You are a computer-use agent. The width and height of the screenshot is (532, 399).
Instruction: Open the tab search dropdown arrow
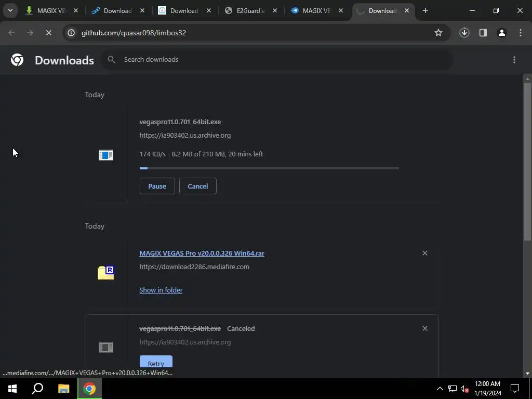10,10
